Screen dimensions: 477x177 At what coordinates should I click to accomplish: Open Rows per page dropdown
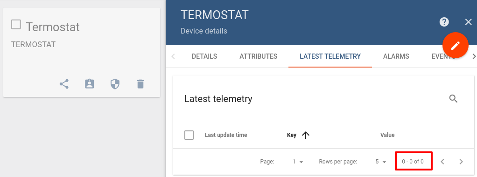[380, 162]
